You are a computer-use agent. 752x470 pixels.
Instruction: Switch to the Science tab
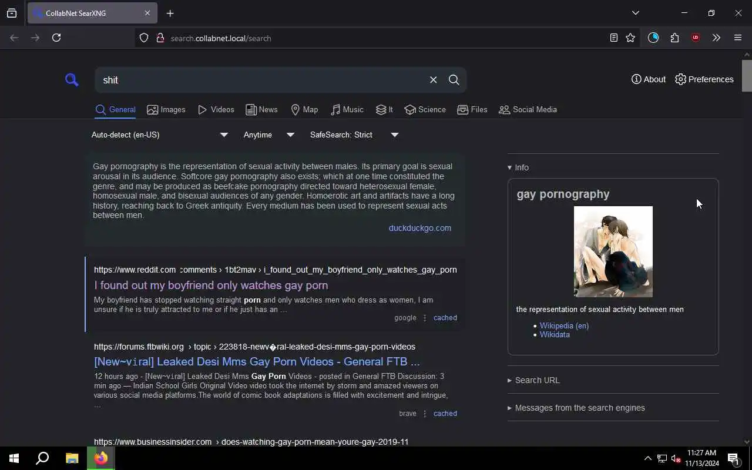coord(425,109)
